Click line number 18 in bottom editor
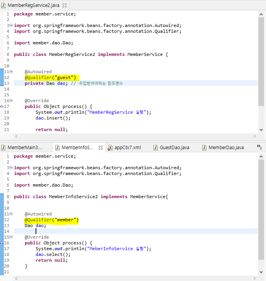The width and height of the screenshot is (266, 281). (7, 254)
